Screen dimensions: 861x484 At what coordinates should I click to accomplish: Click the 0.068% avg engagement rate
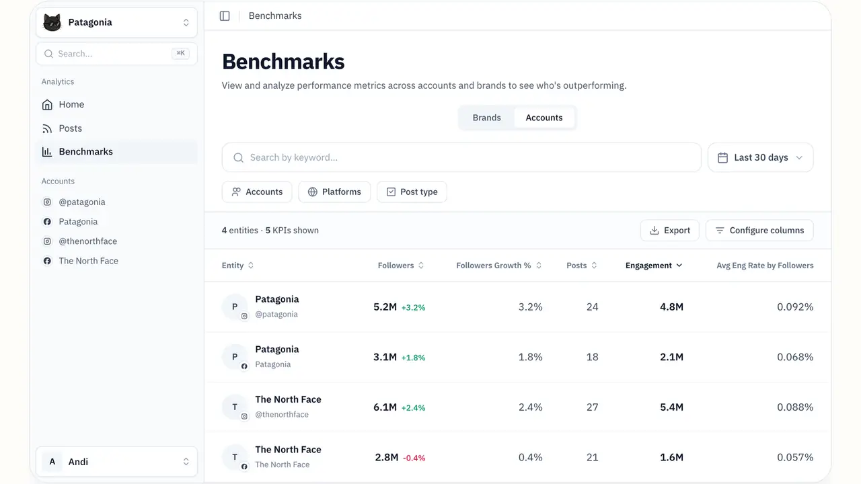click(x=795, y=357)
